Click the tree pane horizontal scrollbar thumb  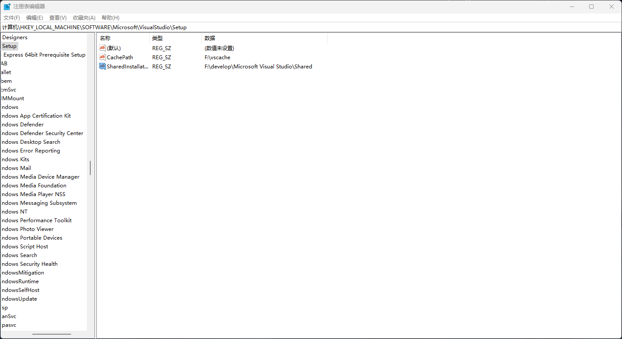51,334
